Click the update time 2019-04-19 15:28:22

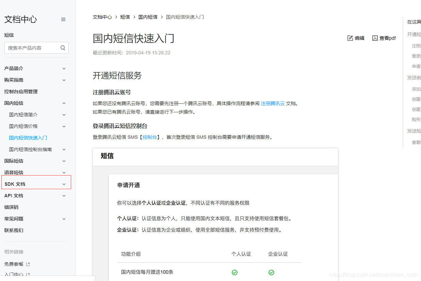click(148, 53)
